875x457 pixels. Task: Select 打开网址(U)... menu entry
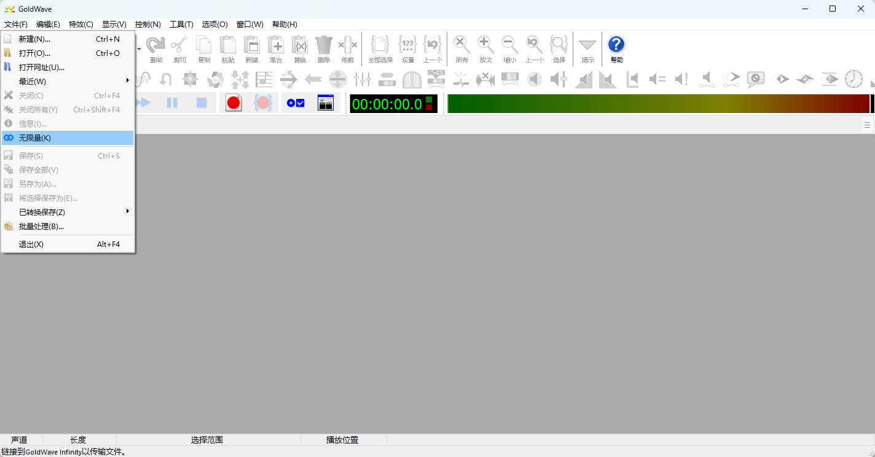point(68,67)
